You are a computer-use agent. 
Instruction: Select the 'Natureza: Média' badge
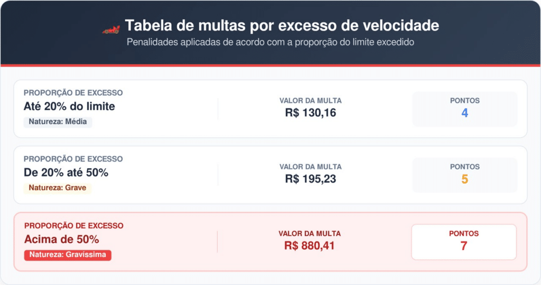coord(58,122)
